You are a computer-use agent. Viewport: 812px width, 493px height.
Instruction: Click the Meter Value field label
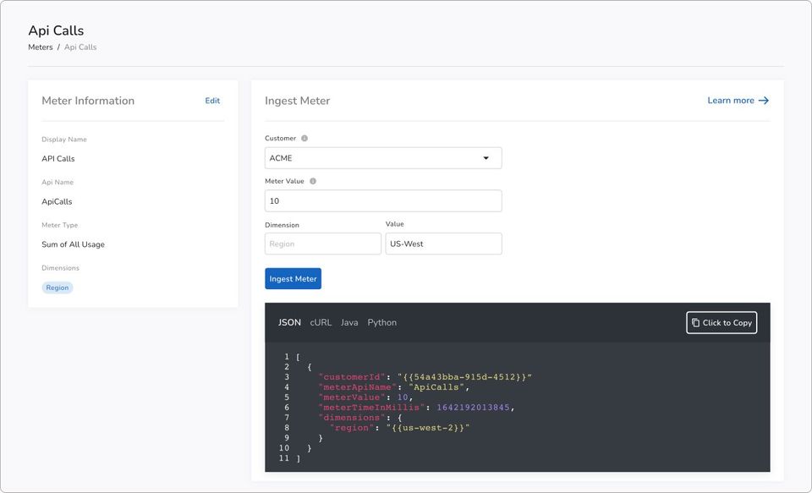pos(284,181)
